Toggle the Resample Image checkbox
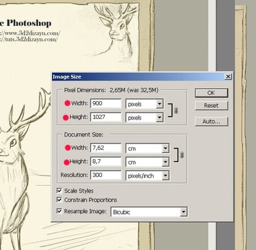 tap(59, 211)
